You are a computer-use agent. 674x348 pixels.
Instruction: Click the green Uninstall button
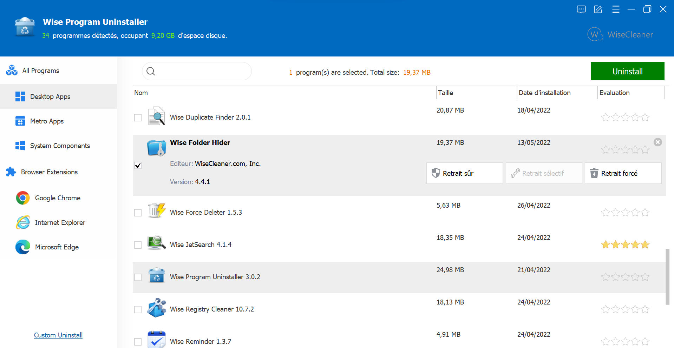click(627, 71)
